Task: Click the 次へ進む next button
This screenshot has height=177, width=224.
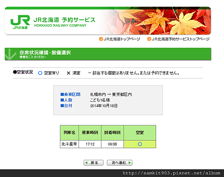Action: pos(120,162)
